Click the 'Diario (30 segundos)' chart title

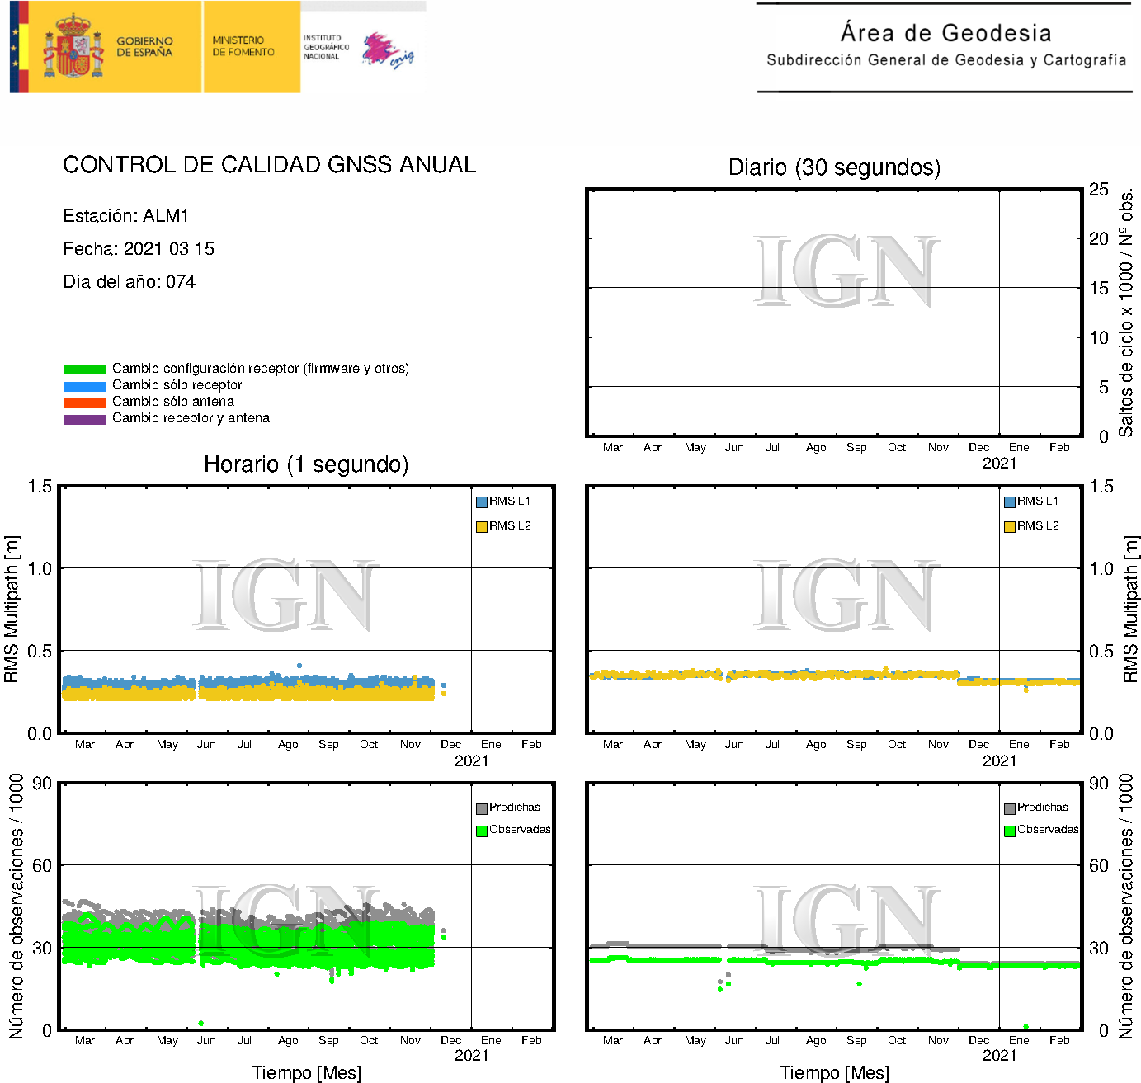(x=834, y=167)
